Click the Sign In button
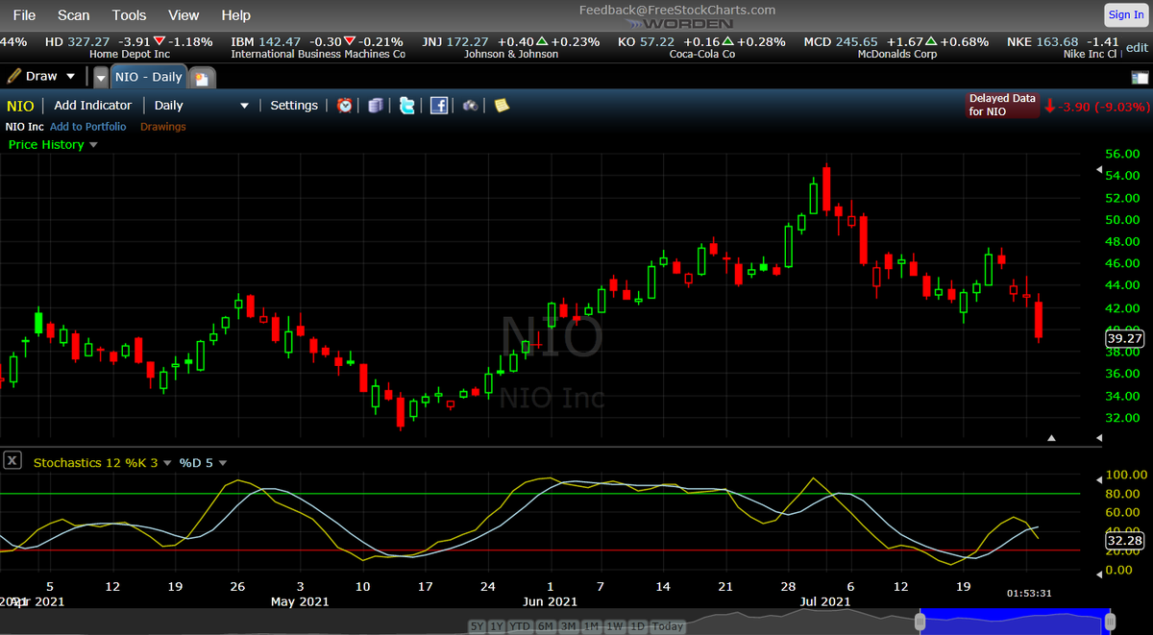The height and width of the screenshot is (635, 1153). [x=1125, y=14]
